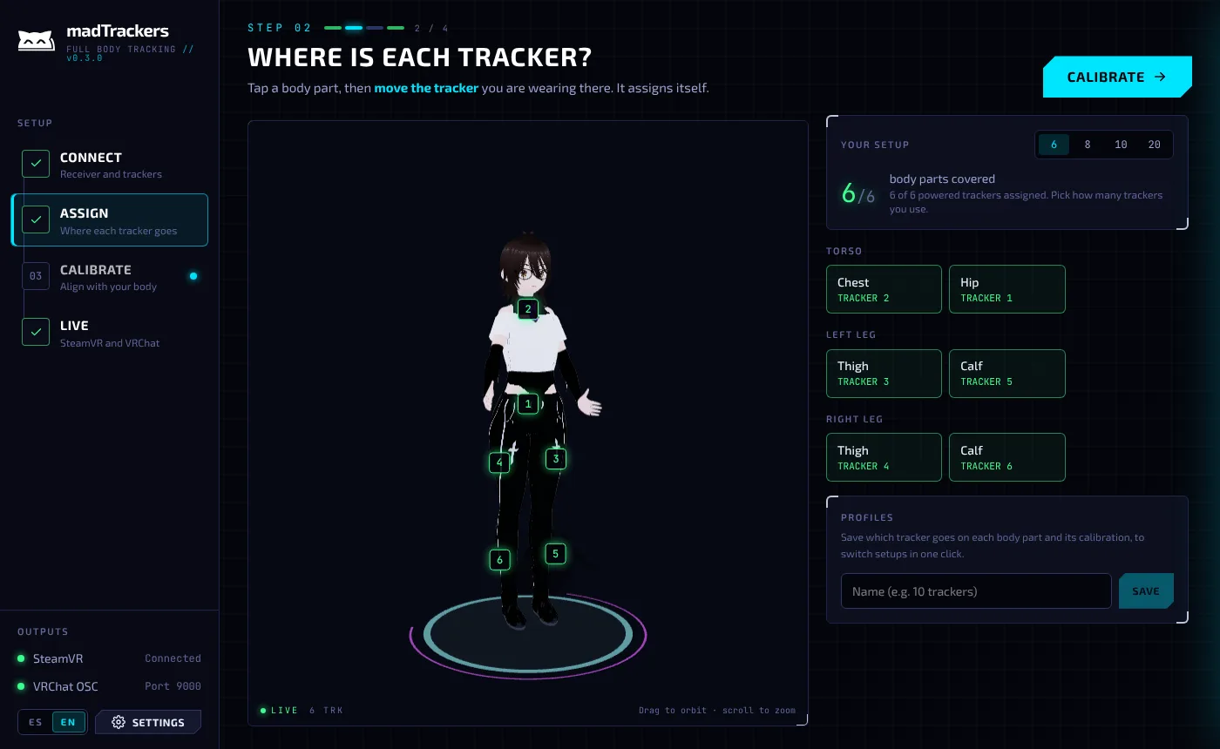Open the LIVE setup step

[x=110, y=333]
